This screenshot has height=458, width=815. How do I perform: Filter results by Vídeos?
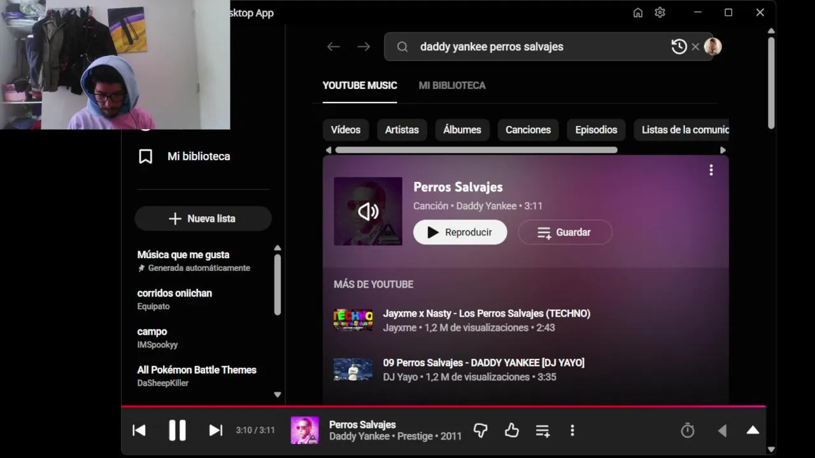point(346,130)
